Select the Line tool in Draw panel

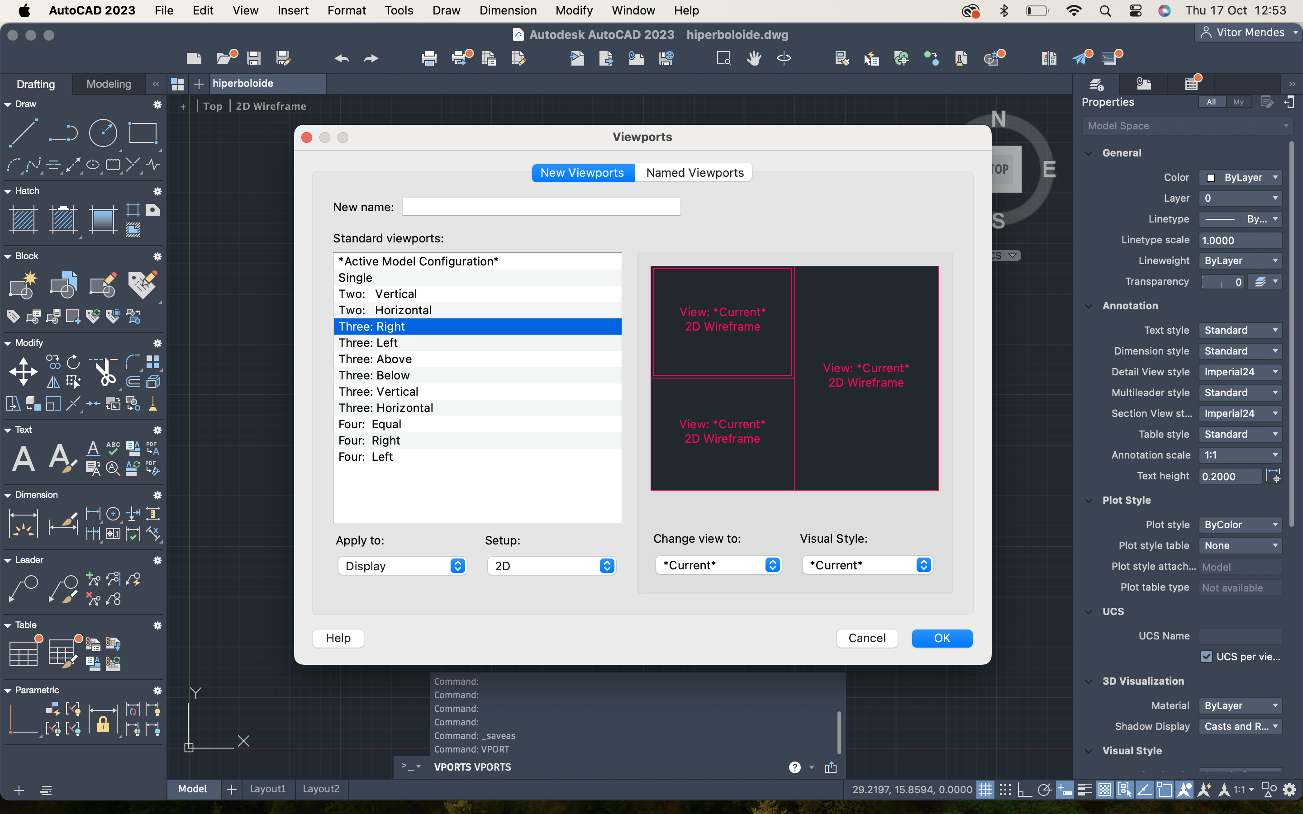tap(24, 133)
